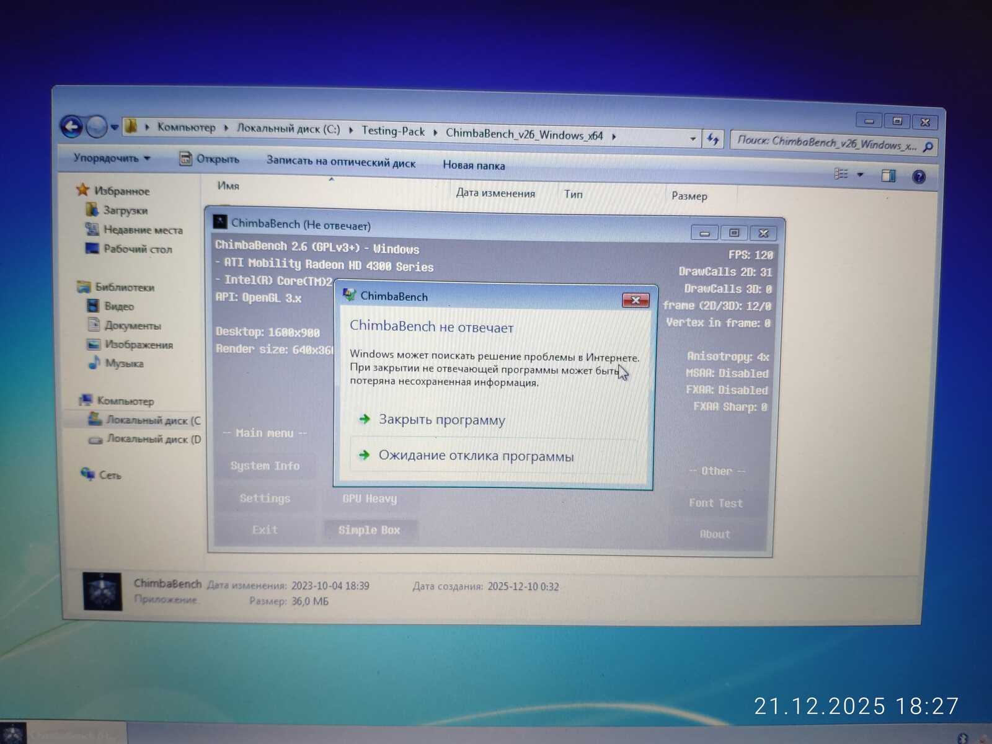Sort files by the Тип column header
The width and height of the screenshot is (992, 744).
[573, 194]
